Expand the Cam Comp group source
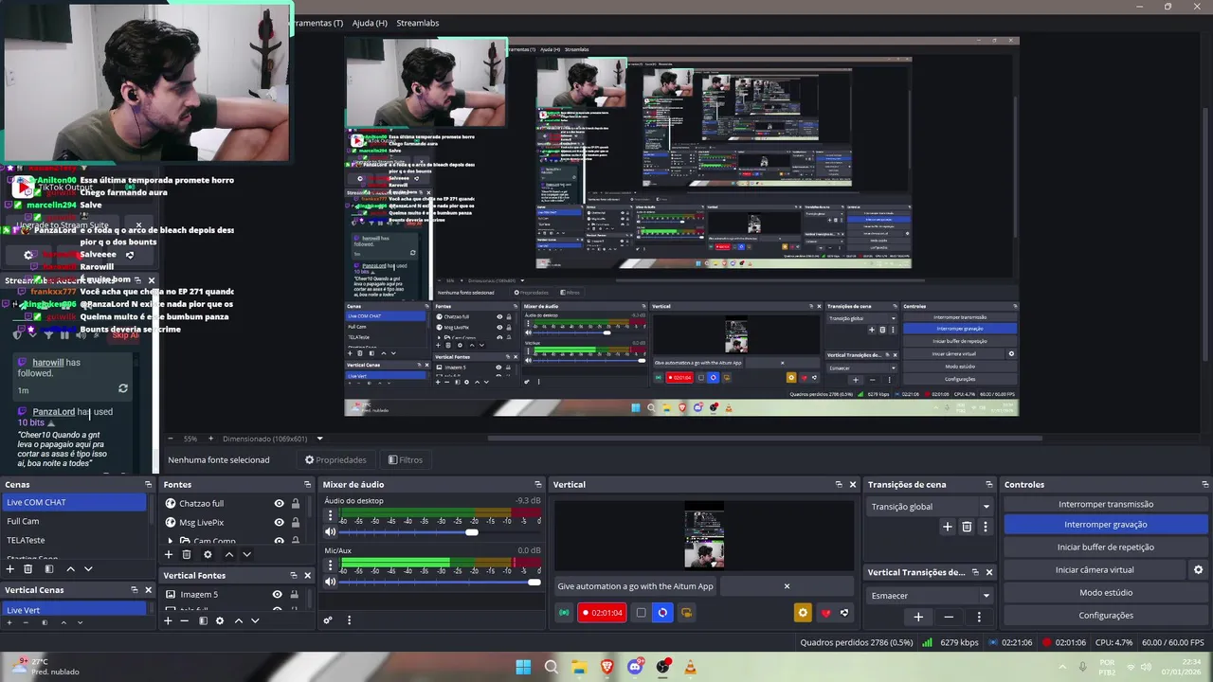This screenshot has width=1213, height=682. coord(171,542)
